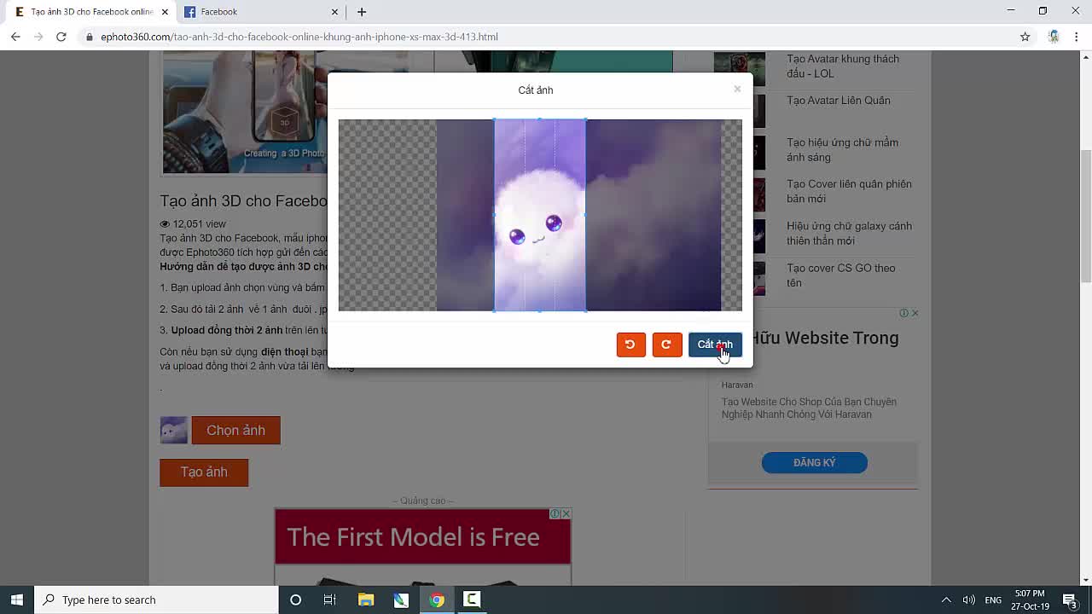Click Chọn ảnh button
Viewport: 1092px width, 614px height.
coord(235,431)
